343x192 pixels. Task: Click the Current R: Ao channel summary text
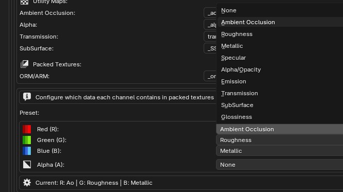[x=94, y=183]
